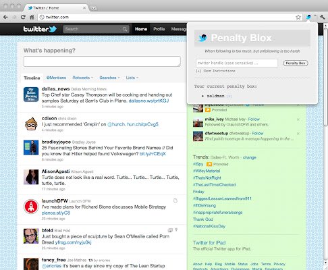The image size is (328, 270).
Task: Open the Profile menu item
Action: pos(159,29)
